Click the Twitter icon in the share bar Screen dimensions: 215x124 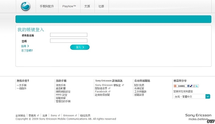point(197,86)
